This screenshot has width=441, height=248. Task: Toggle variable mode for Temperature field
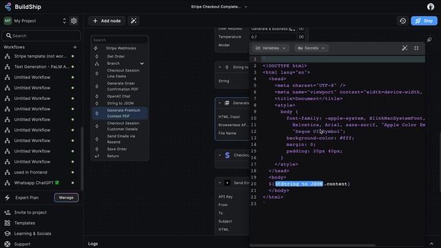(x=301, y=37)
